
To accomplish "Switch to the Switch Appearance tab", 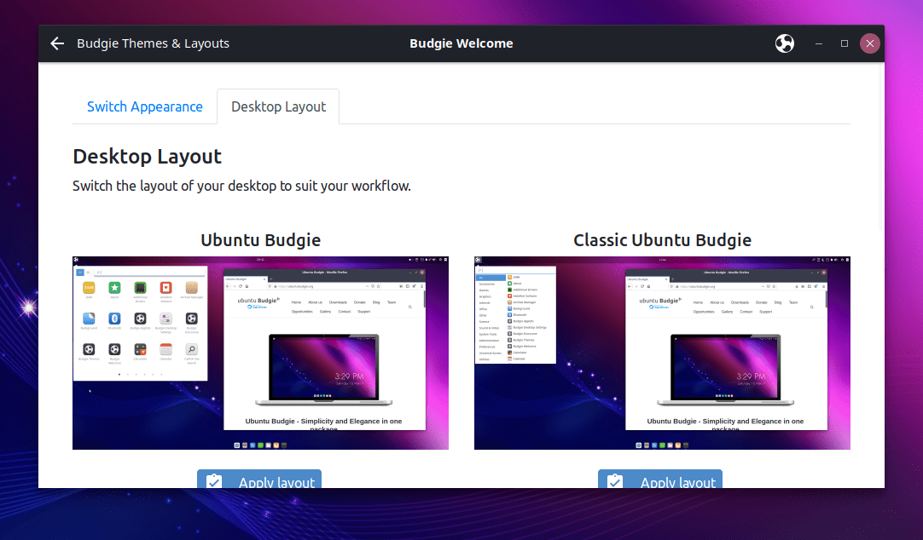I will 145,106.
